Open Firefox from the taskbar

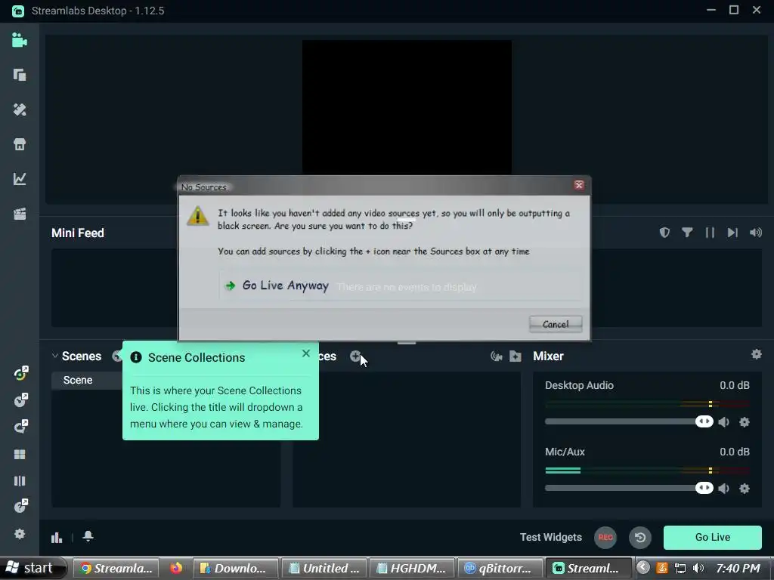(x=175, y=568)
